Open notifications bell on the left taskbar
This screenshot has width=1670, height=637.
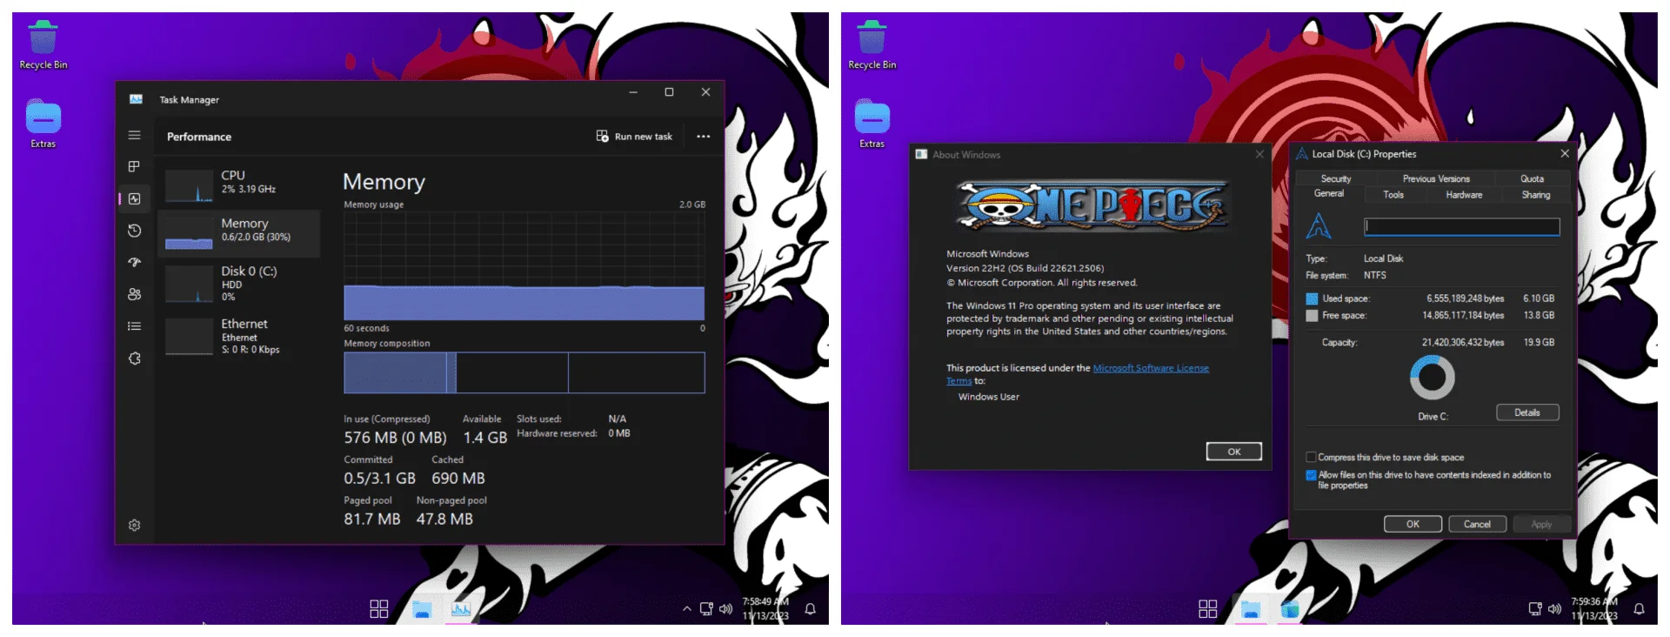click(x=810, y=608)
